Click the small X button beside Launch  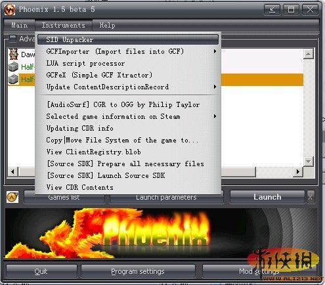pyautogui.click(x=311, y=197)
